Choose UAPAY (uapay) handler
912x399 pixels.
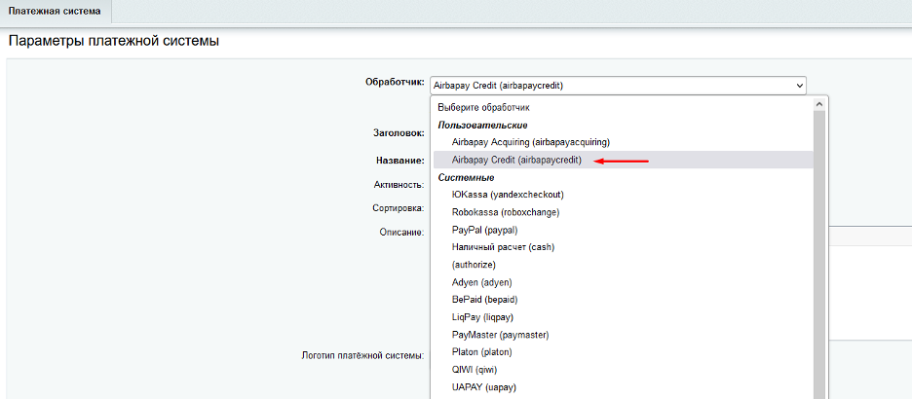tap(623, 386)
